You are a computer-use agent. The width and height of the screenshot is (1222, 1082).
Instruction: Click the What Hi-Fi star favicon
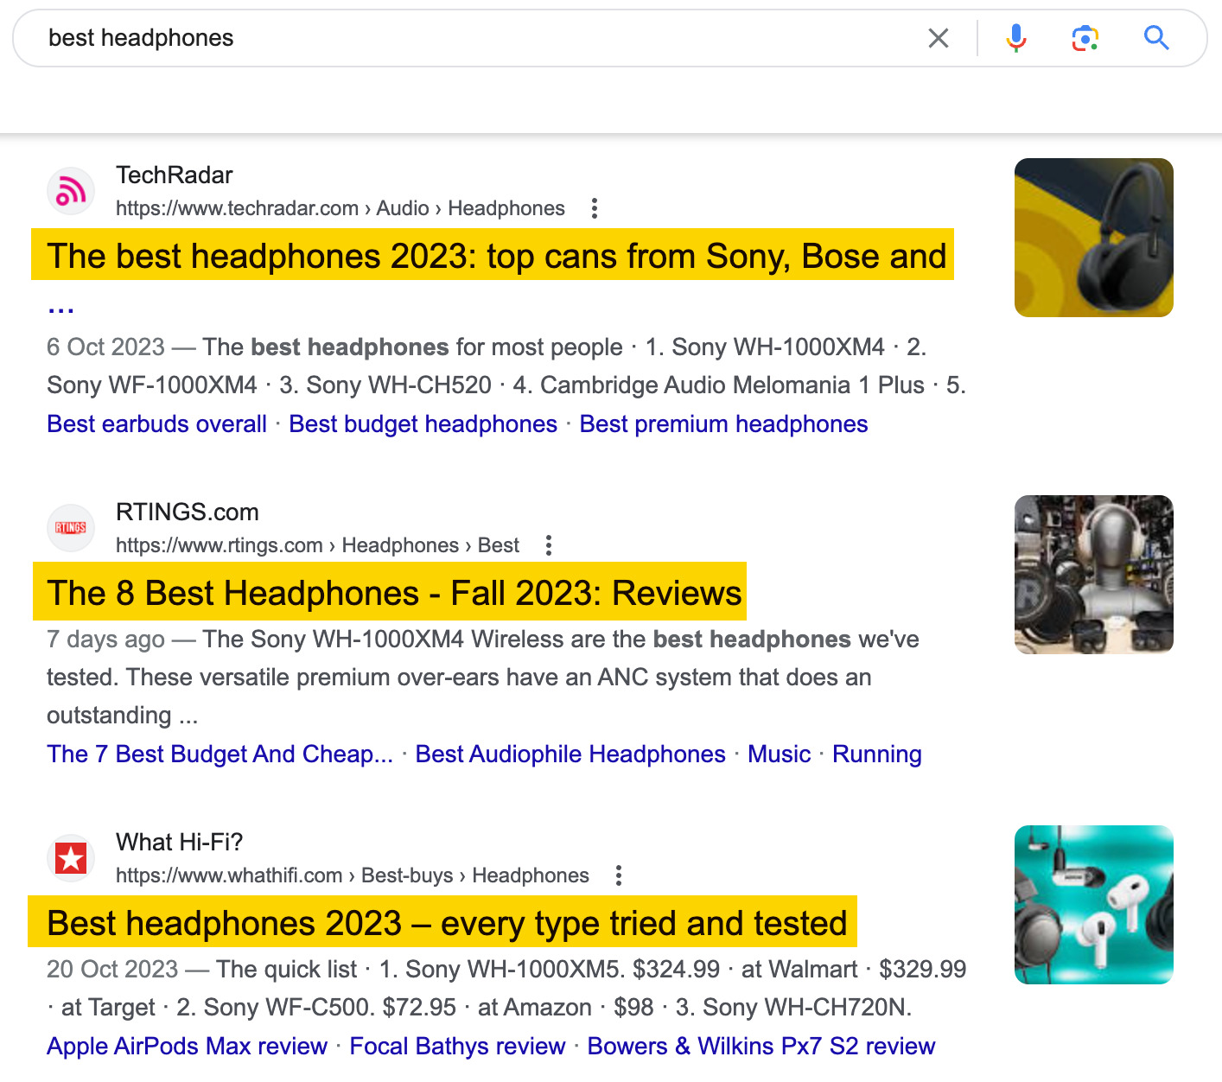coord(71,857)
